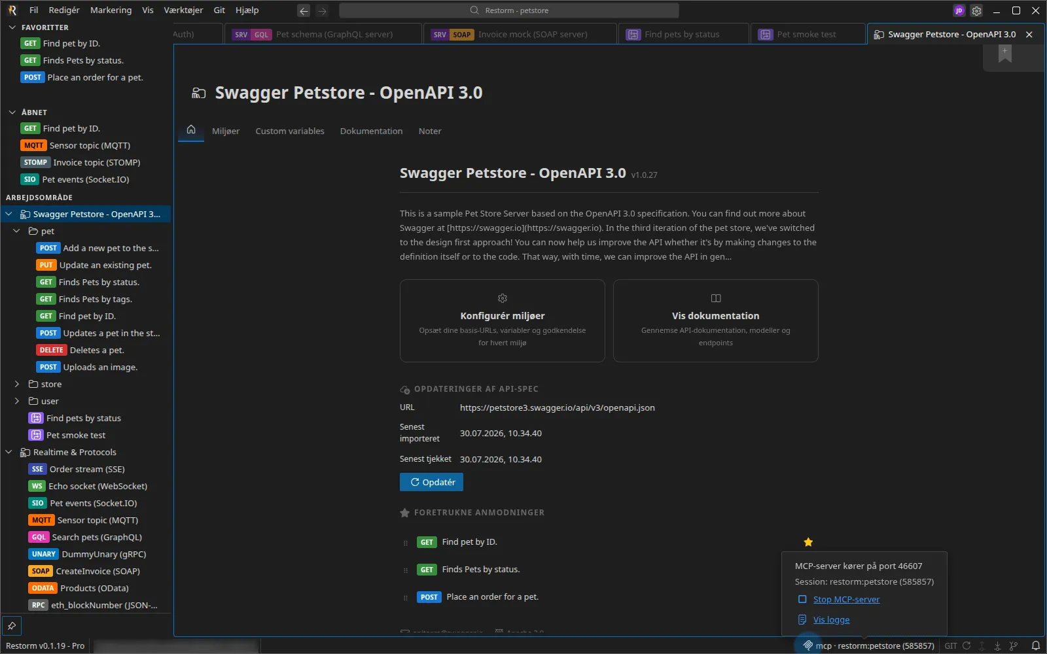
Task: Click the MCP status bar icon
Action: (807, 645)
